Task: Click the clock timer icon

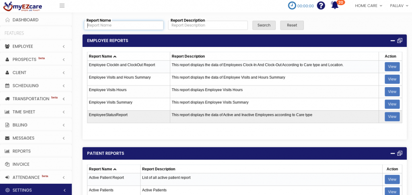Action: tap(292, 6)
